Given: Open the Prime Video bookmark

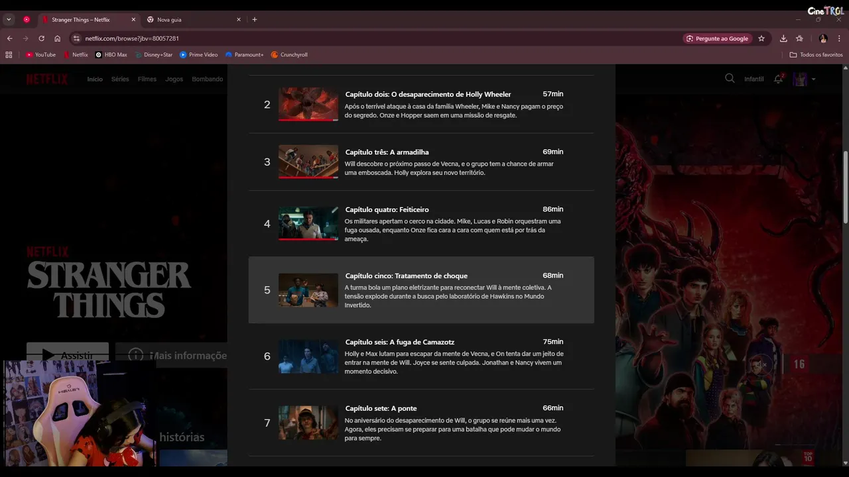Looking at the screenshot, I should [198, 55].
